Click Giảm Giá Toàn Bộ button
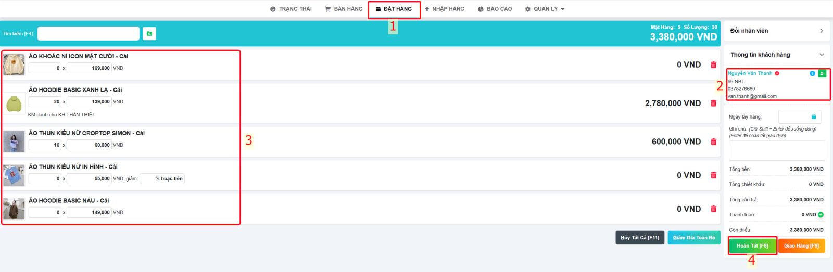833x272 pixels. [x=693, y=238]
